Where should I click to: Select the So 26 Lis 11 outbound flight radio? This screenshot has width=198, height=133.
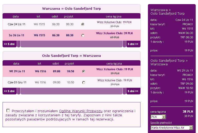(x=83, y=36)
